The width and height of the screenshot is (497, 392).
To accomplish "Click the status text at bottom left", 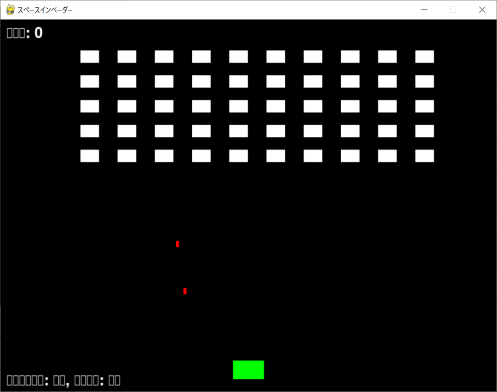I will (64, 380).
